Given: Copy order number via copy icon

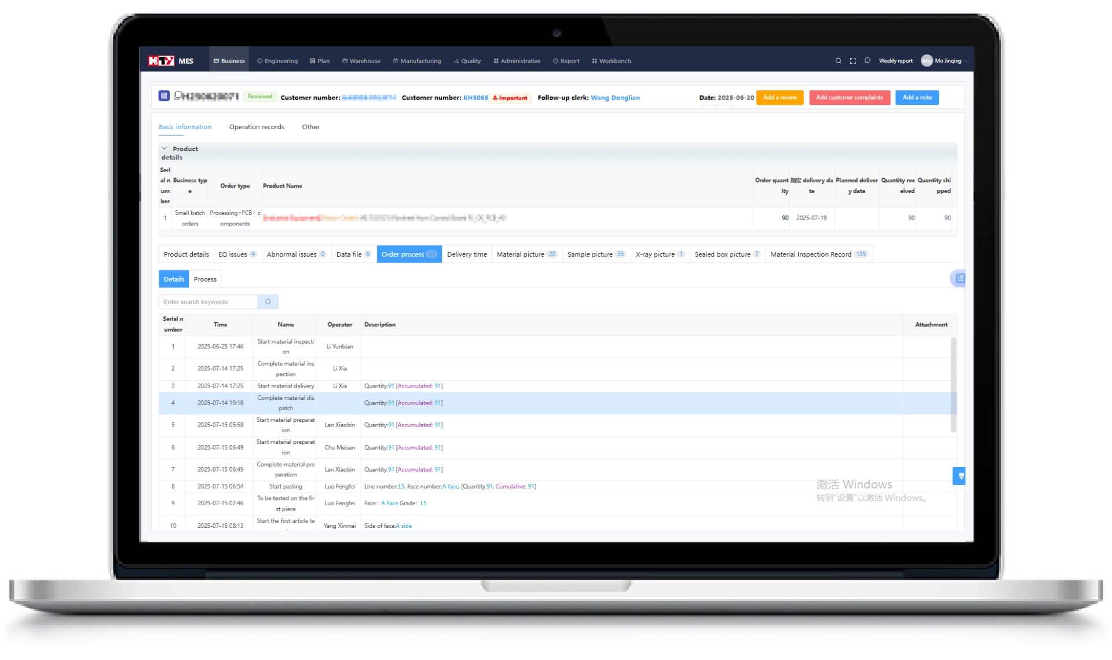Looking at the screenshot, I should tap(178, 95).
